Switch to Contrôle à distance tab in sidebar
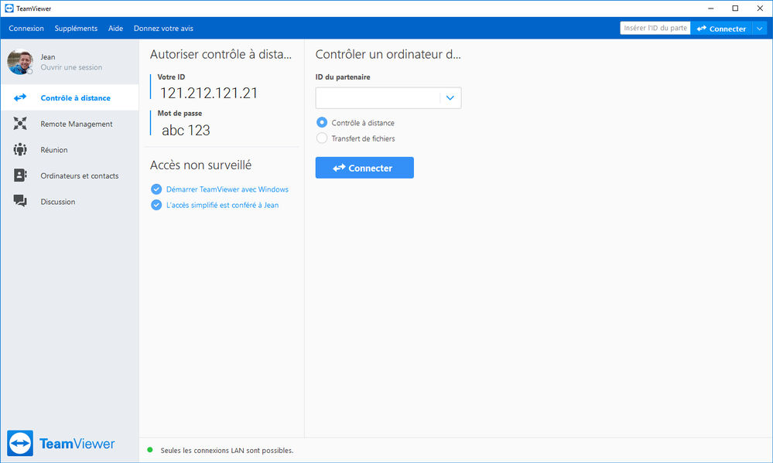773x463 pixels. pos(70,97)
